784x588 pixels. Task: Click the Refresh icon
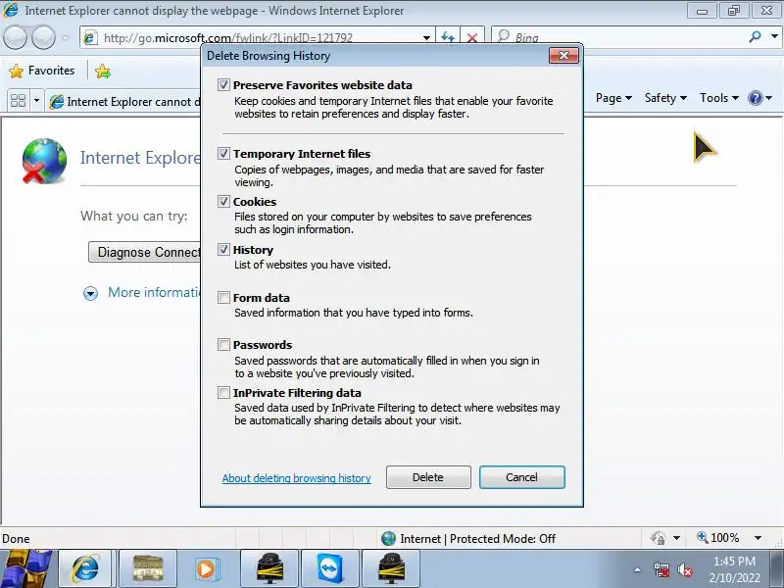point(448,37)
